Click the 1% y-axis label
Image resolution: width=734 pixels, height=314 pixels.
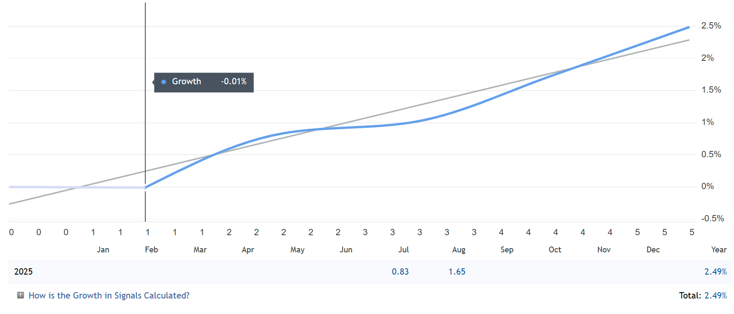[x=707, y=122]
